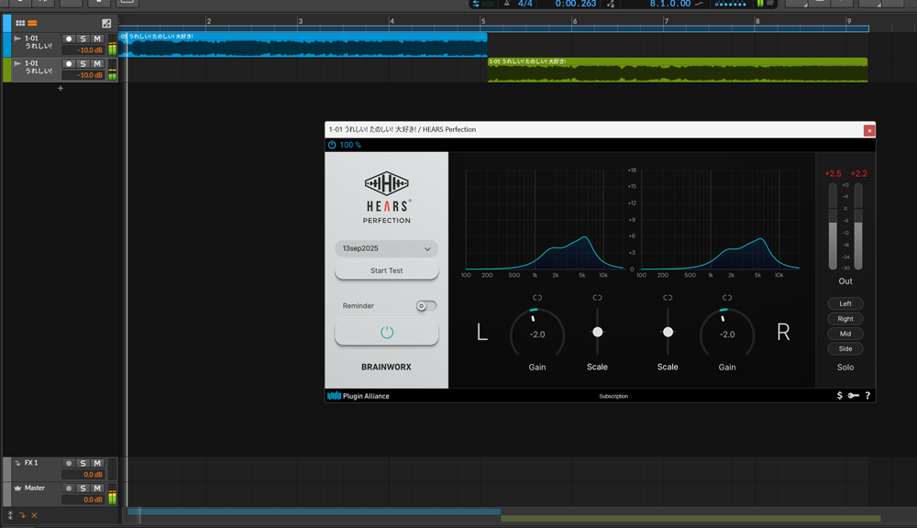Click the Start Test button
The height and width of the screenshot is (528, 917).
(x=387, y=270)
